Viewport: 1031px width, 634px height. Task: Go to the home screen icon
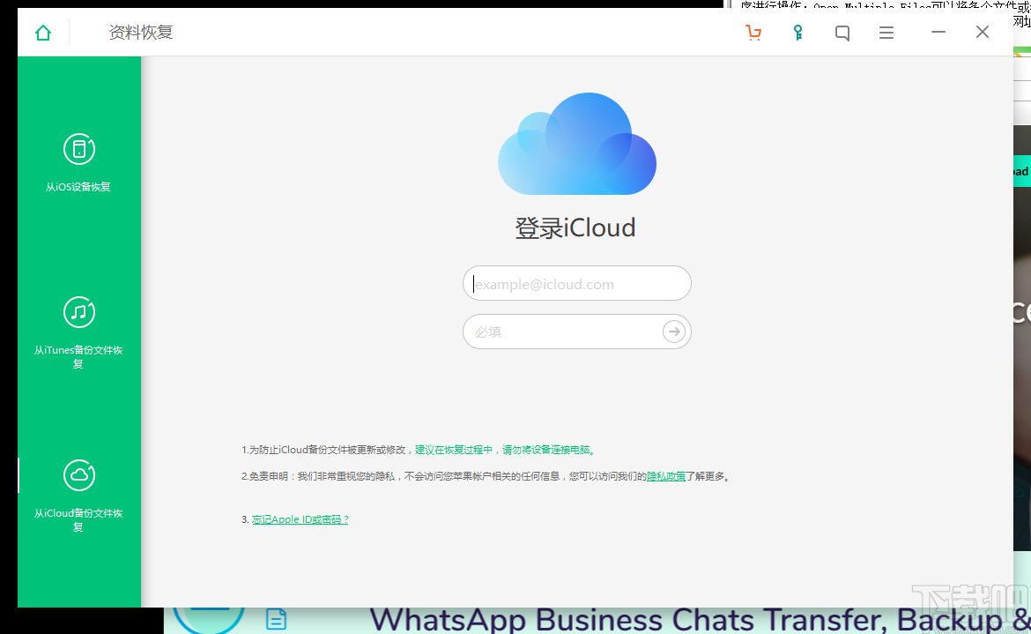click(x=43, y=33)
